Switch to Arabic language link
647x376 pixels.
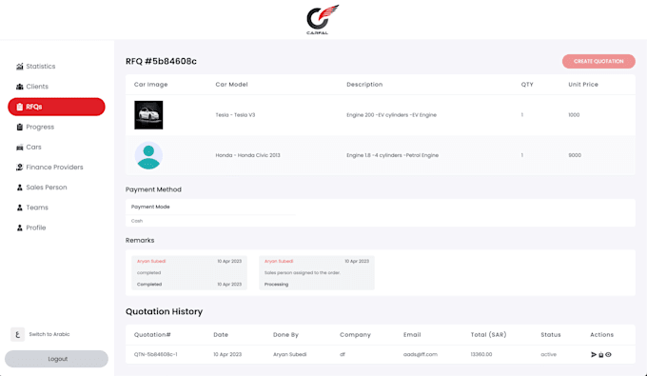tap(49, 334)
